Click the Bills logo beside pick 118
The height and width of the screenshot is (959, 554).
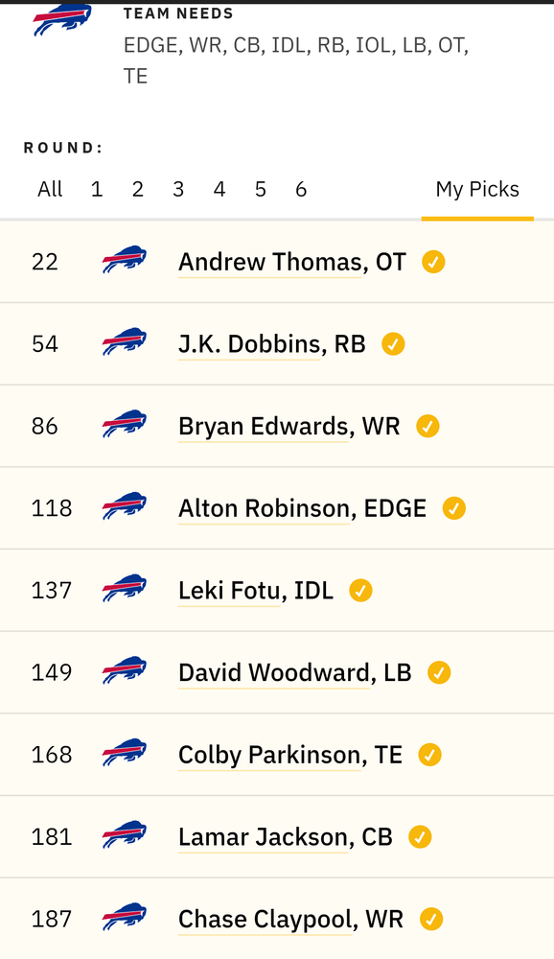[x=125, y=505]
